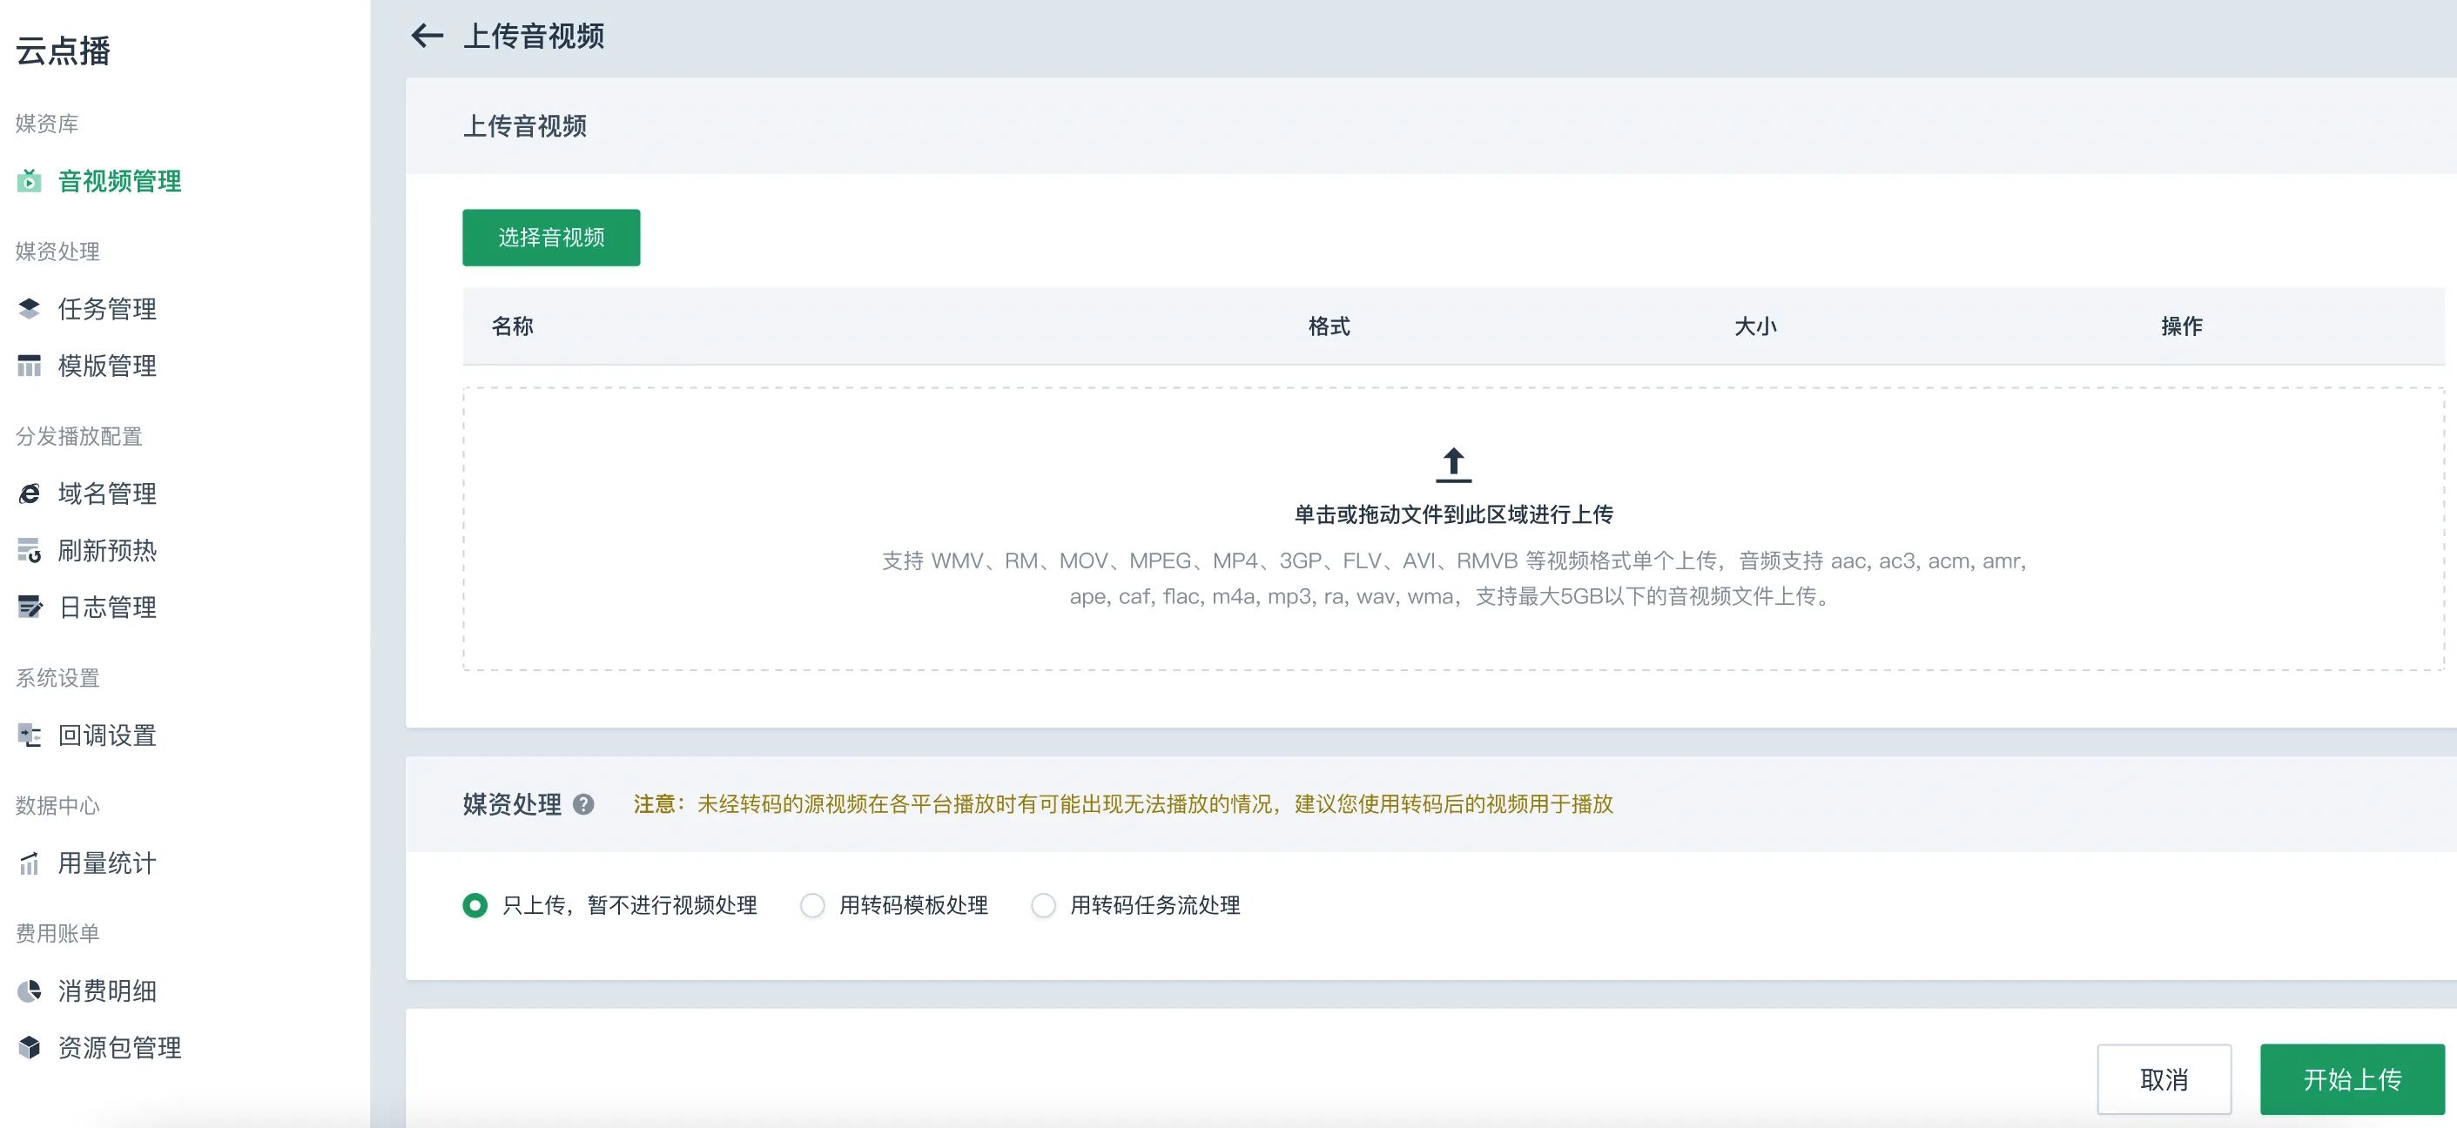The width and height of the screenshot is (2457, 1128).
Task: Click the back arrow beside 上传音视频
Action: (427, 37)
